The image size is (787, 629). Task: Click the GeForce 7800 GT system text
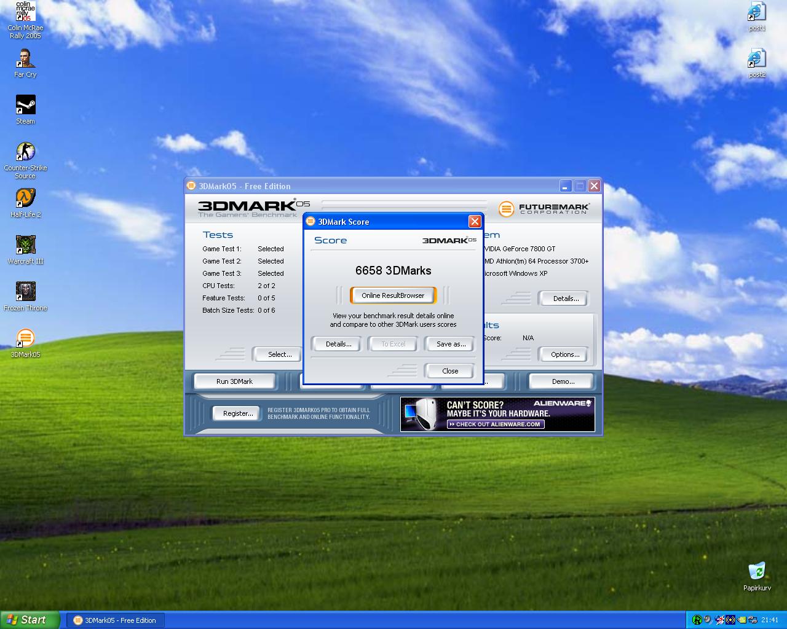(520, 249)
